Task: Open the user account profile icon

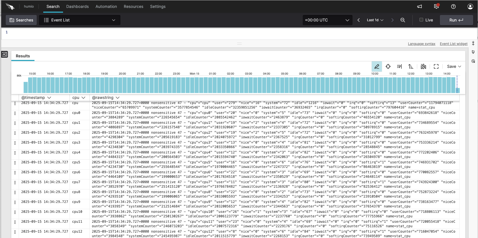Action: [470, 7]
